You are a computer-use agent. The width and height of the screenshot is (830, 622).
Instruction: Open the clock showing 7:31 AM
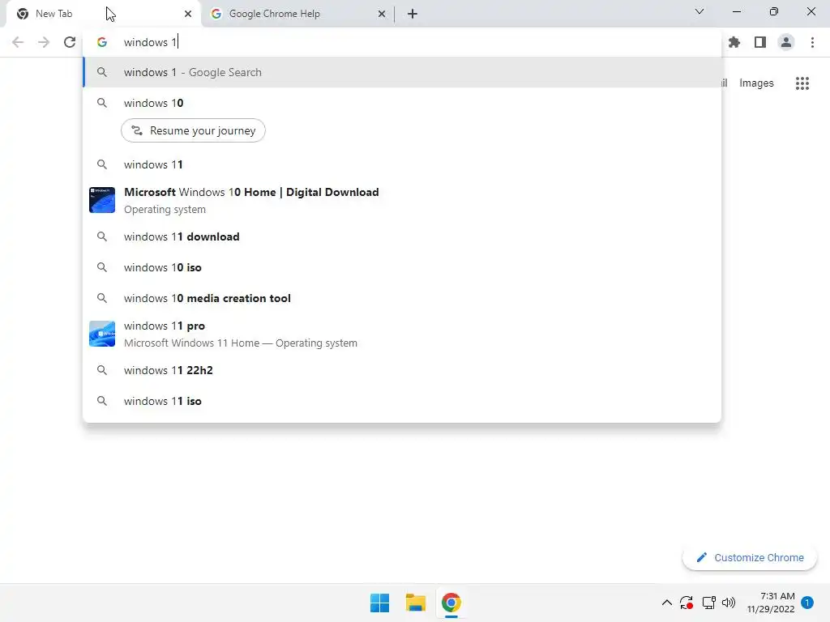click(x=771, y=603)
